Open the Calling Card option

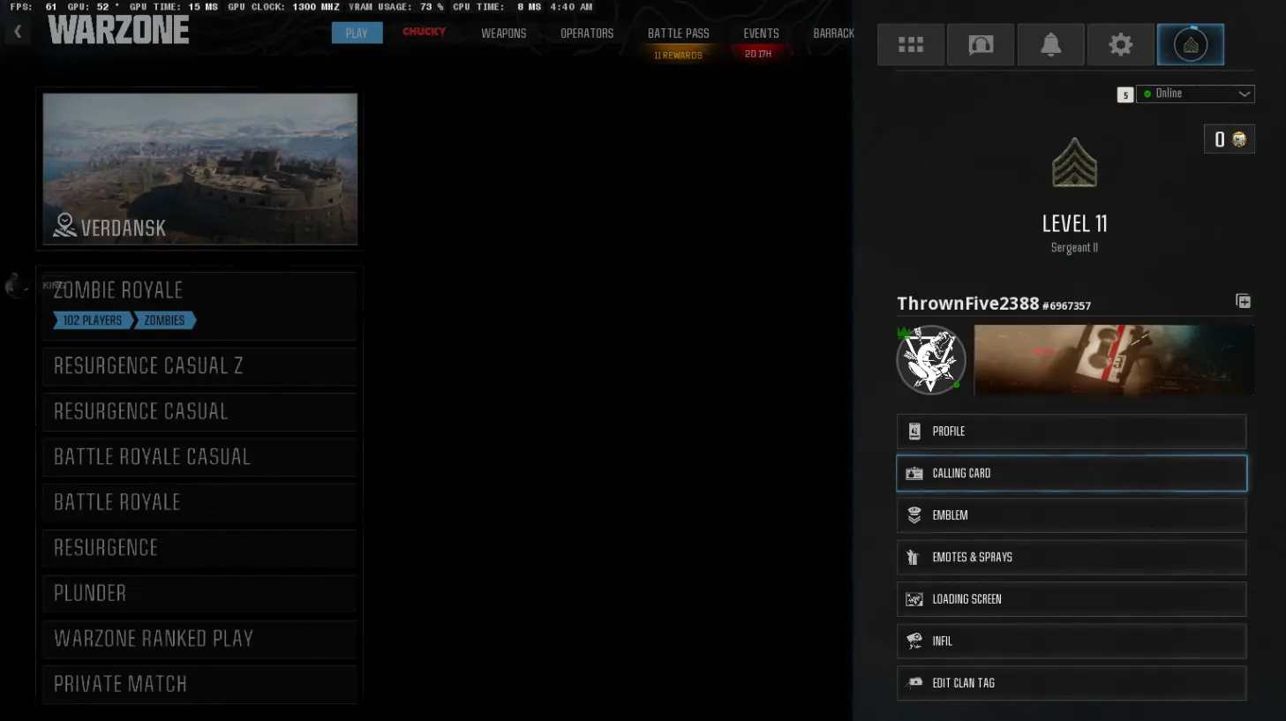[1072, 473]
